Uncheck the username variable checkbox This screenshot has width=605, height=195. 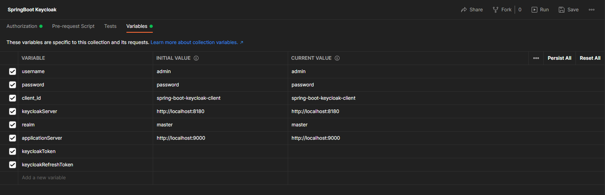pyautogui.click(x=13, y=71)
